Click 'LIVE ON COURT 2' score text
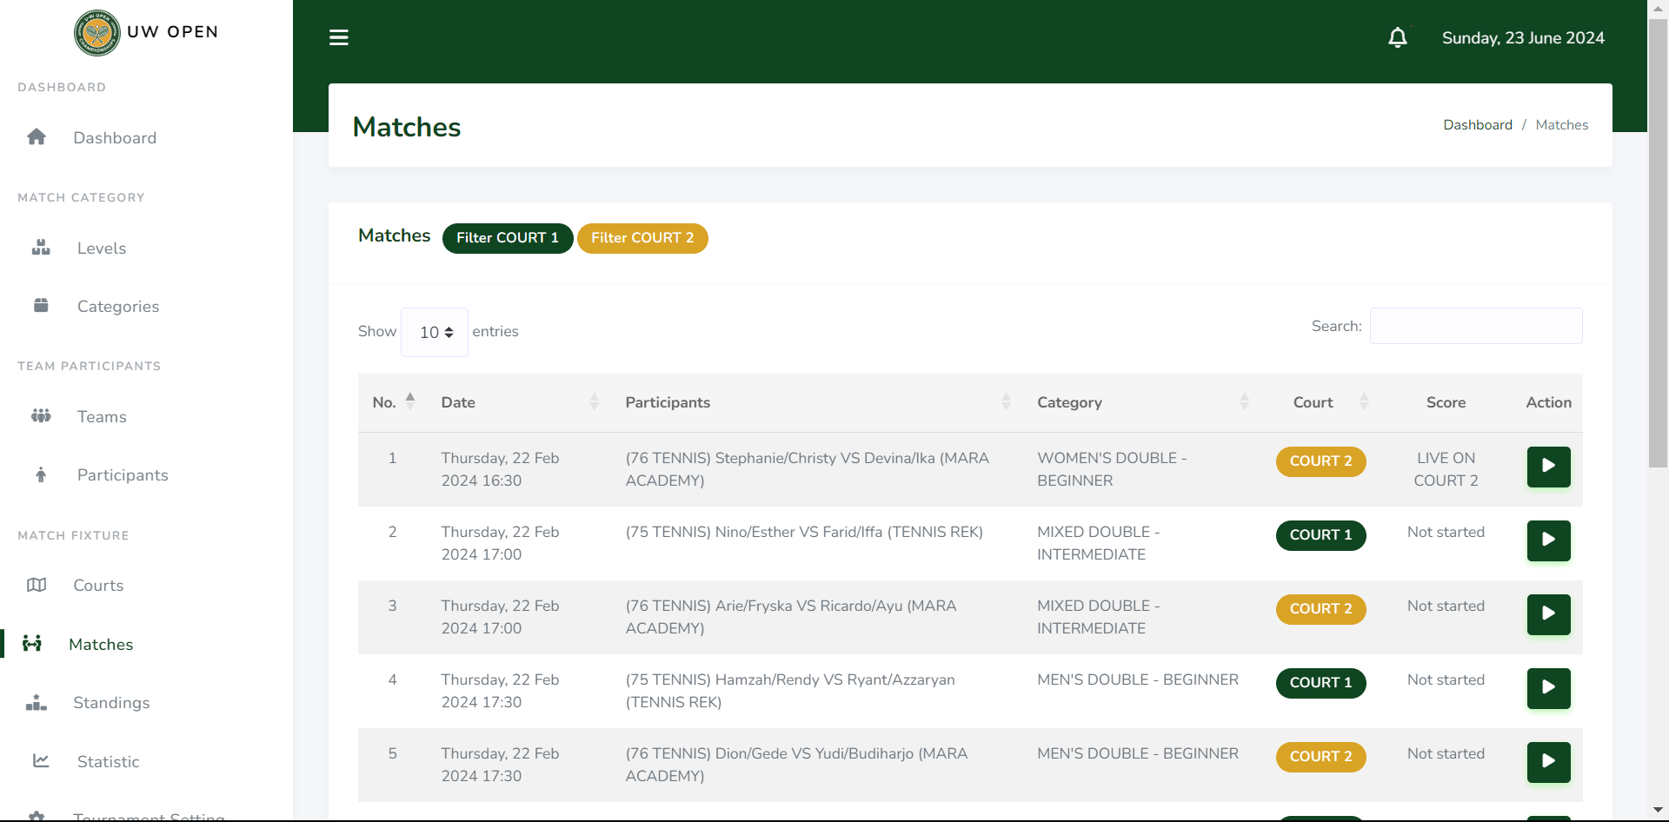The image size is (1669, 822). (x=1446, y=469)
